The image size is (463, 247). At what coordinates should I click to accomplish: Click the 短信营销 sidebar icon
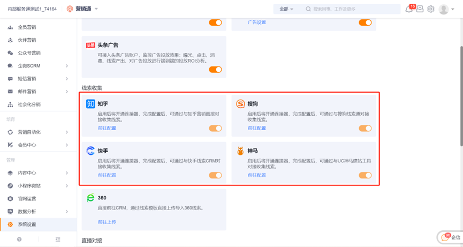pos(10,79)
